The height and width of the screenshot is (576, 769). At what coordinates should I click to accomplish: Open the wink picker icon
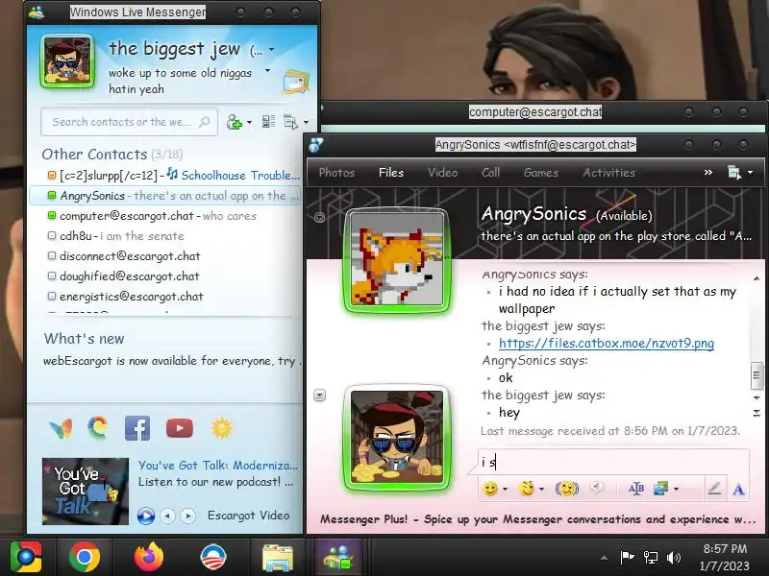click(x=527, y=489)
